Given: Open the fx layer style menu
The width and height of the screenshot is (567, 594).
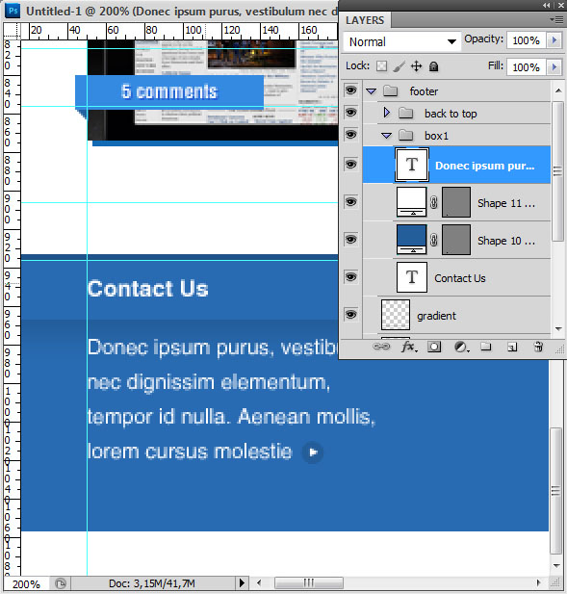Looking at the screenshot, I should [x=409, y=347].
